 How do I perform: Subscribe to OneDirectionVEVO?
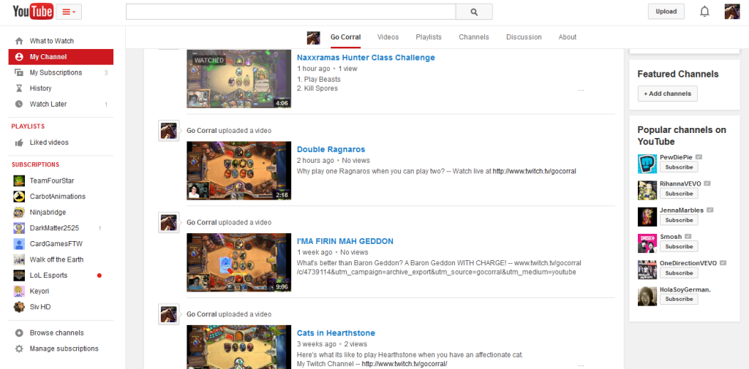tap(679, 273)
